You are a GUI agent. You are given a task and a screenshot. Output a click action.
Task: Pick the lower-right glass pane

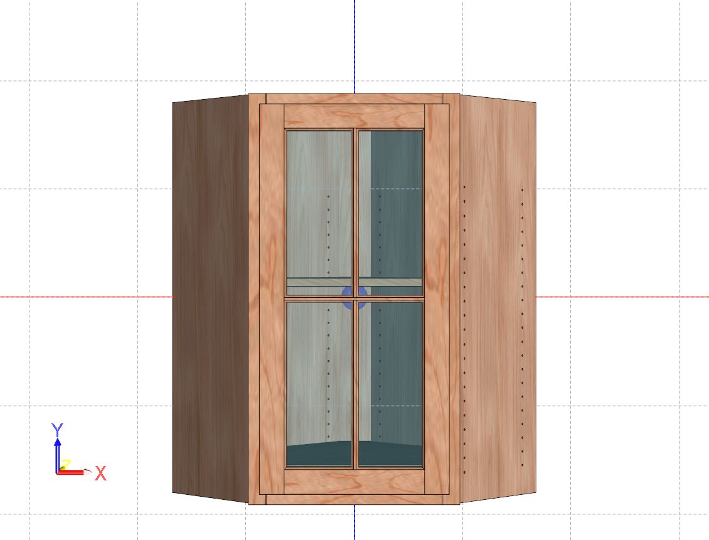coord(390,376)
